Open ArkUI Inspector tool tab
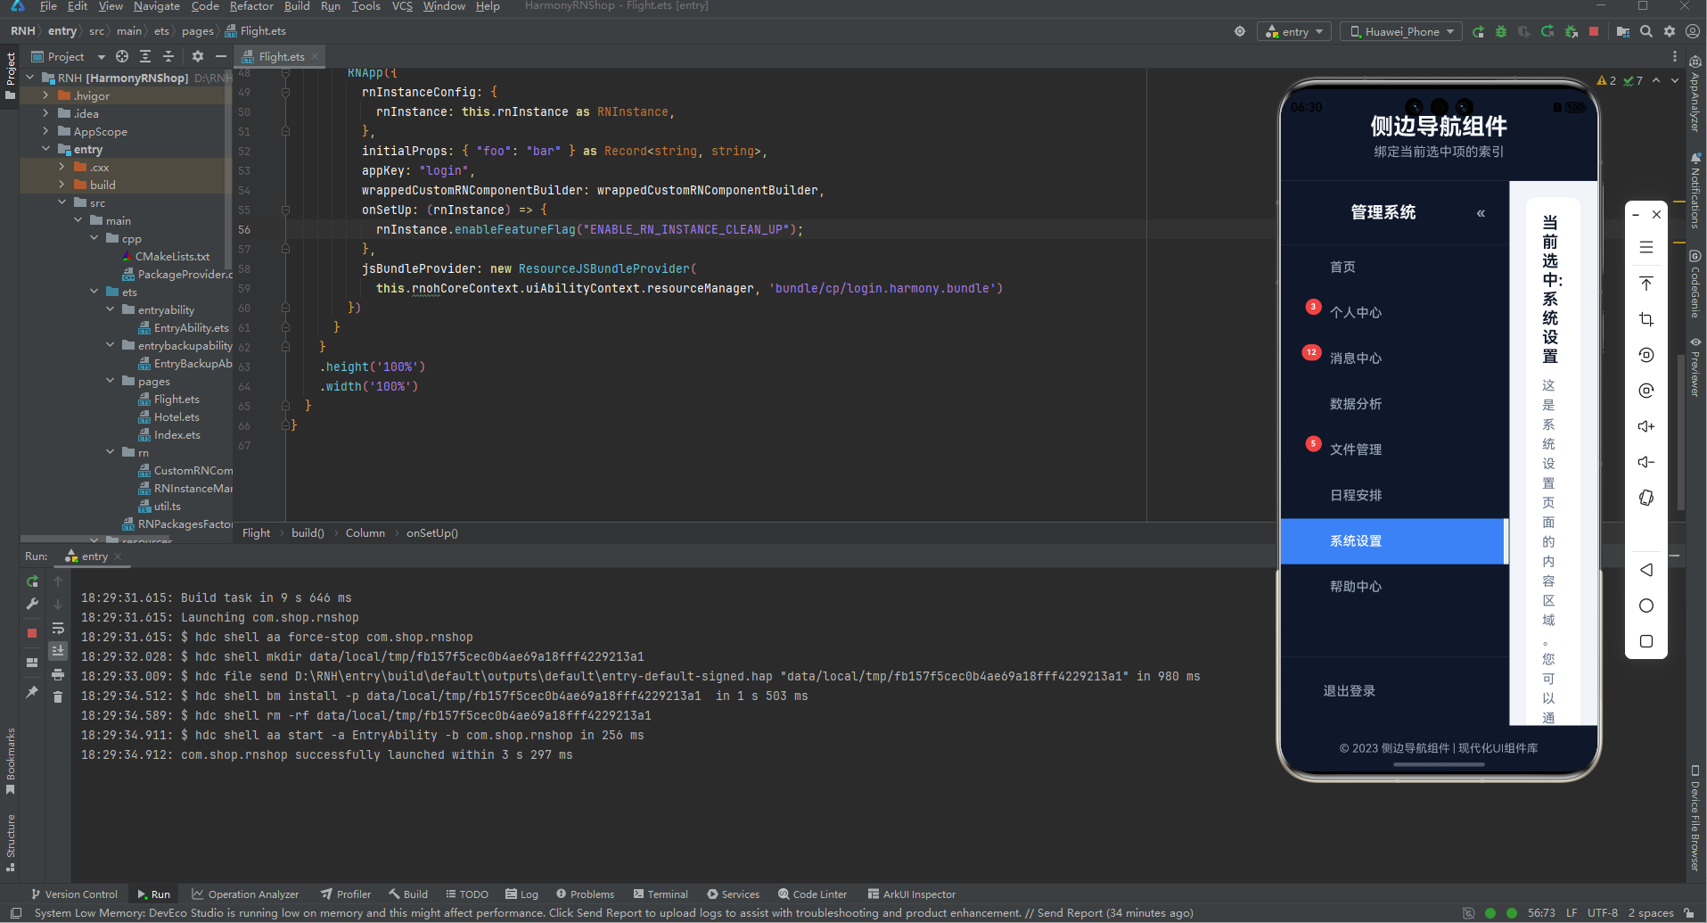Screen dimensions: 1707x923 [911, 894]
